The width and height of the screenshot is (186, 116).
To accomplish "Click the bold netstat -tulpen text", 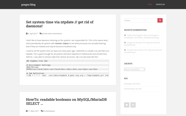I will click(62, 43).
